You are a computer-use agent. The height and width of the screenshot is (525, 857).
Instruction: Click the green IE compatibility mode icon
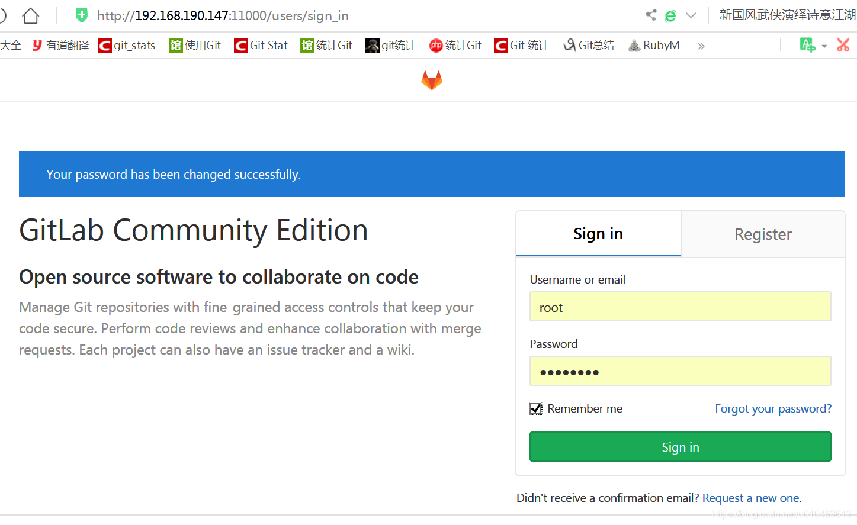click(x=670, y=16)
